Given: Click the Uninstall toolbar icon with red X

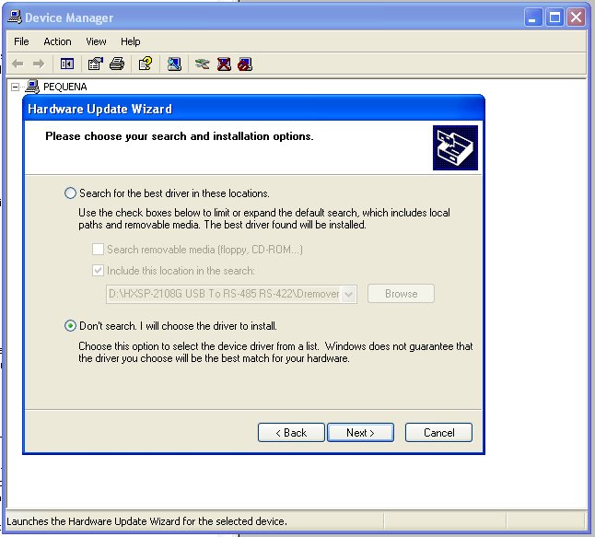Looking at the screenshot, I should coord(224,64).
